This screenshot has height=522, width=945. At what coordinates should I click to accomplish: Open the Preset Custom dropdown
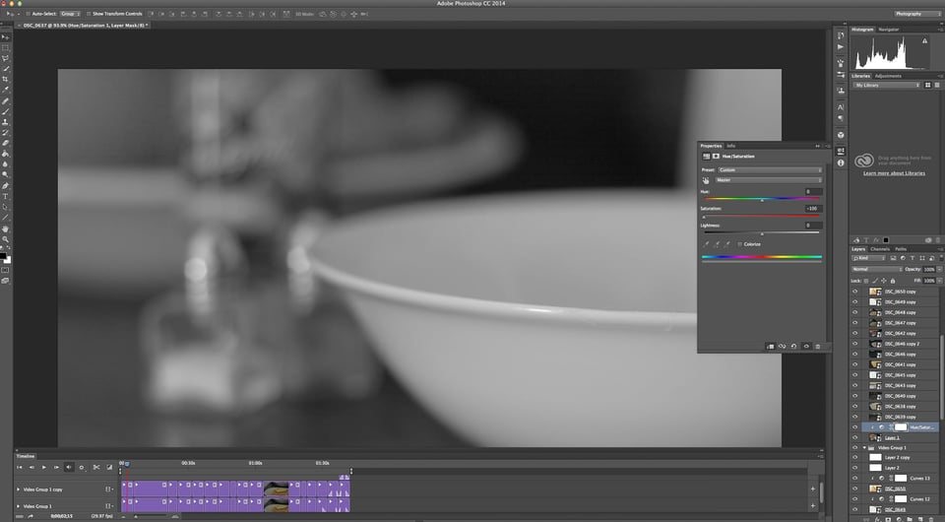coord(770,170)
